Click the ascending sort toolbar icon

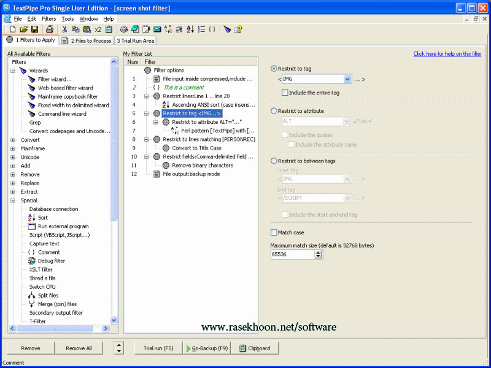191,29
